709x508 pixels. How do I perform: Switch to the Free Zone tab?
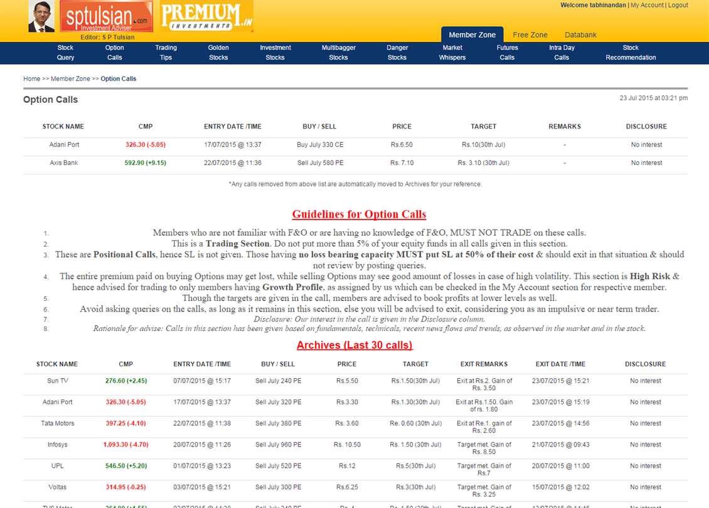[530, 34]
